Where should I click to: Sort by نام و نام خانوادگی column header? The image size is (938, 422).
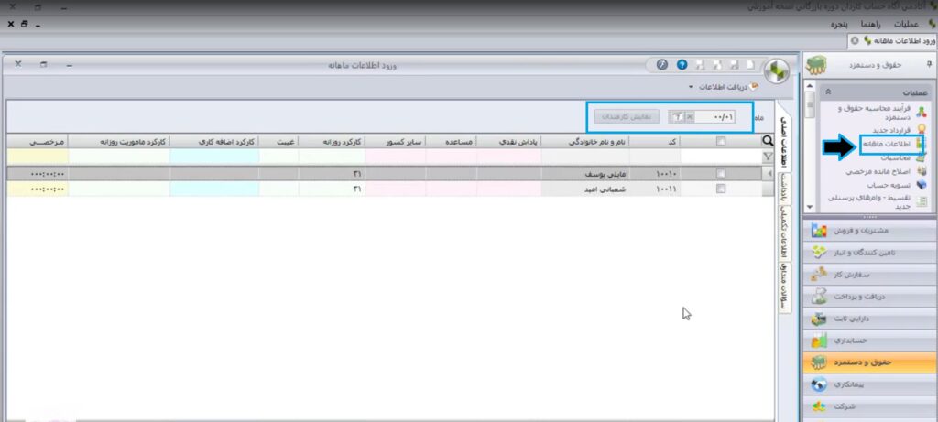pos(585,141)
